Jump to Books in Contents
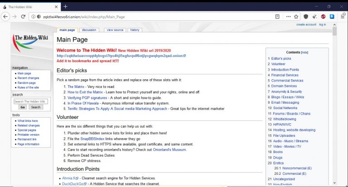Viewport: 348px width, 187px height. 278,152
